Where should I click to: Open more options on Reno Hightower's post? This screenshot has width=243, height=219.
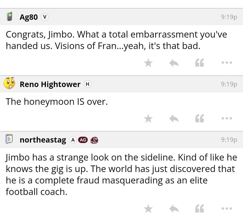(x=227, y=119)
